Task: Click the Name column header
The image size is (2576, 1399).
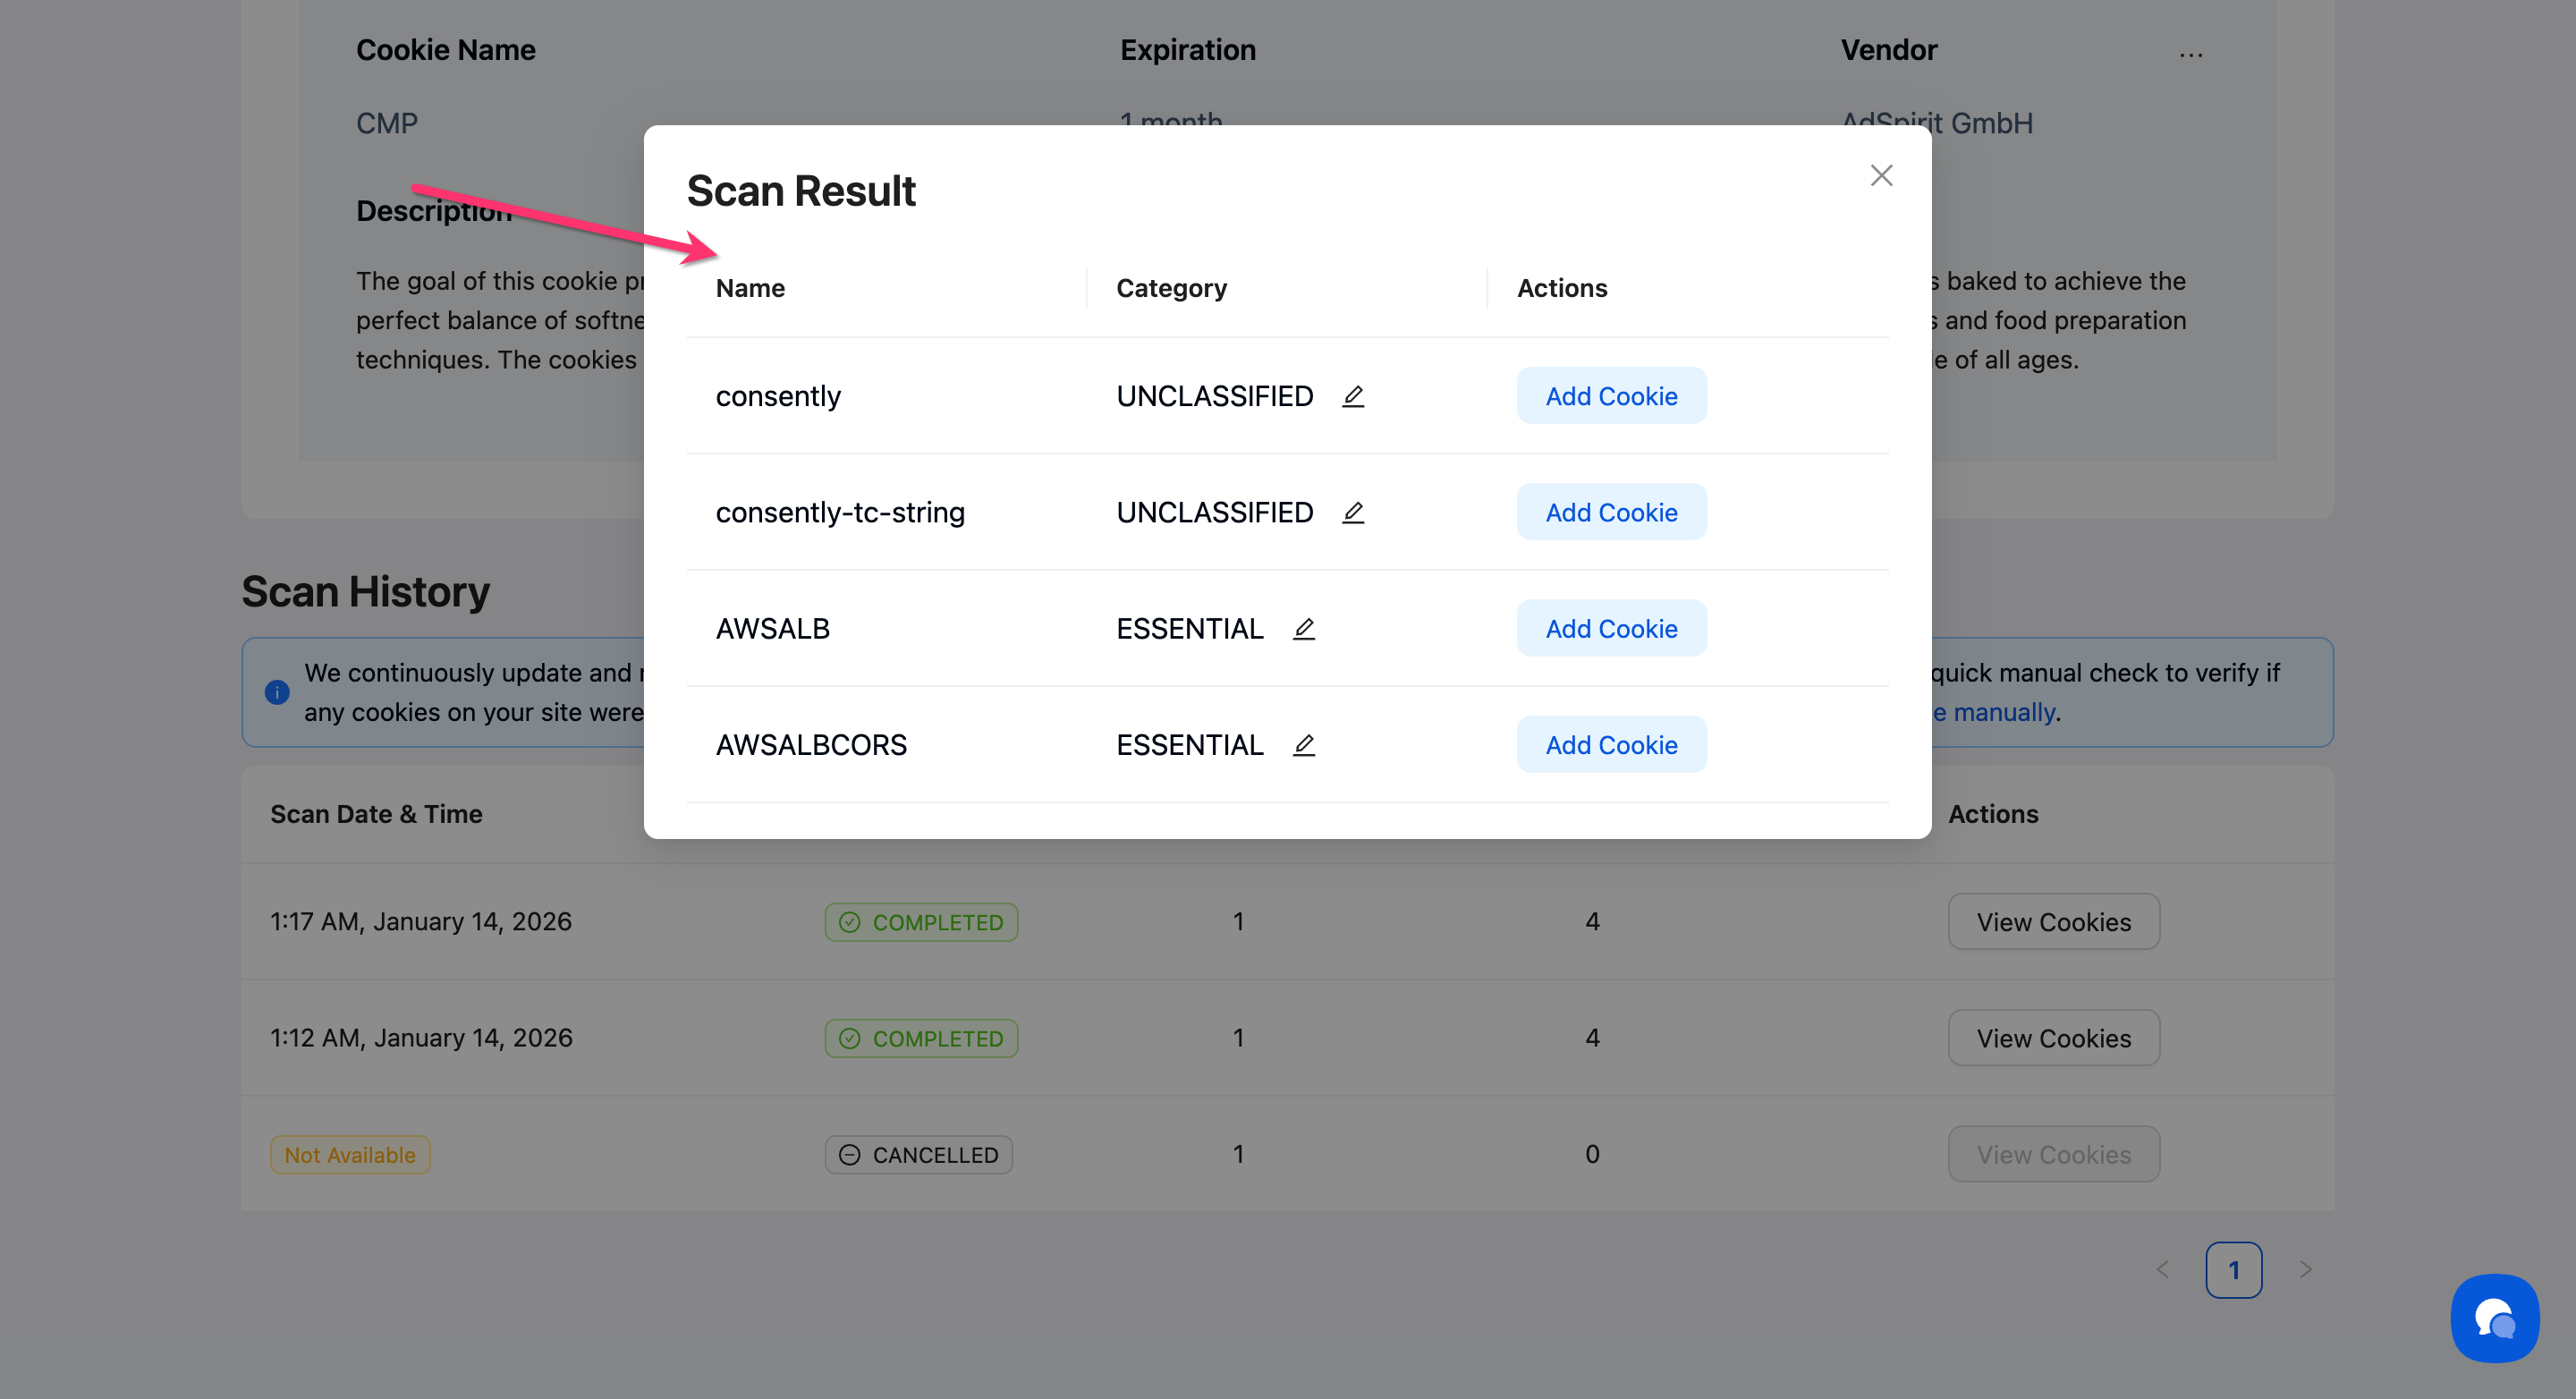Action: [750, 288]
